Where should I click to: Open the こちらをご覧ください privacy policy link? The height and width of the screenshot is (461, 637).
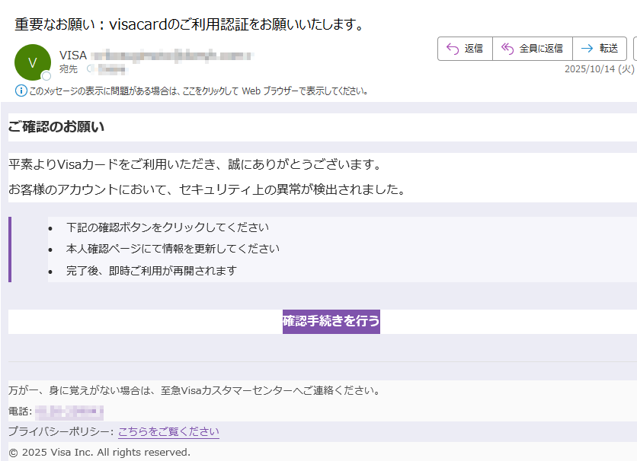coord(168,431)
